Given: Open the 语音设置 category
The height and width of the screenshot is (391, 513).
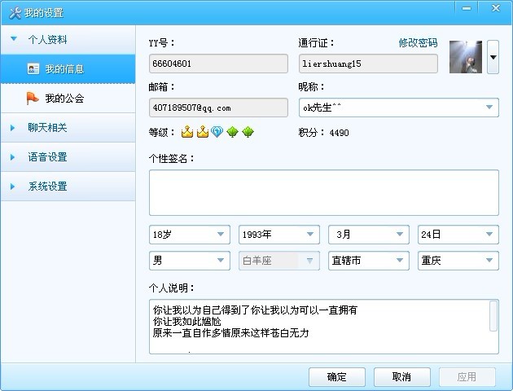Looking at the screenshot, I should click(68, 157).
